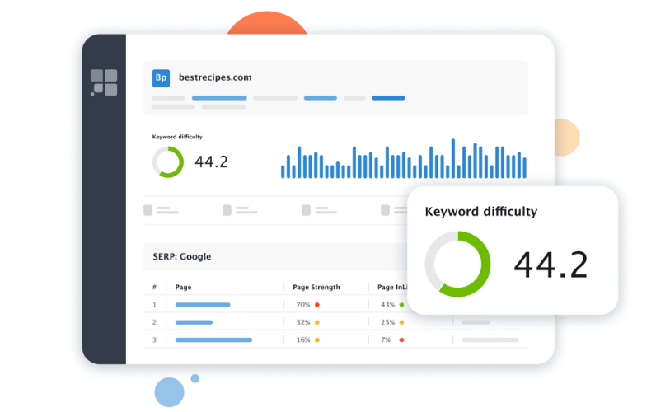Click the tallest bar in the blue bar chart

pos(453,158)
